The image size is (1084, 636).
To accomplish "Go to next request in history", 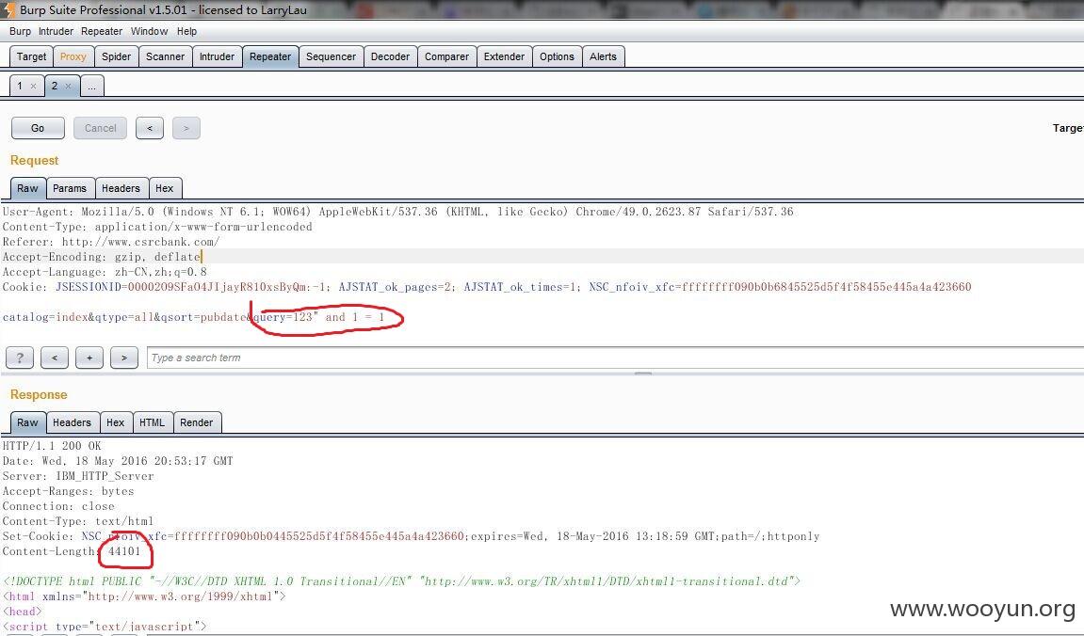I will click(x=186, y=128).
